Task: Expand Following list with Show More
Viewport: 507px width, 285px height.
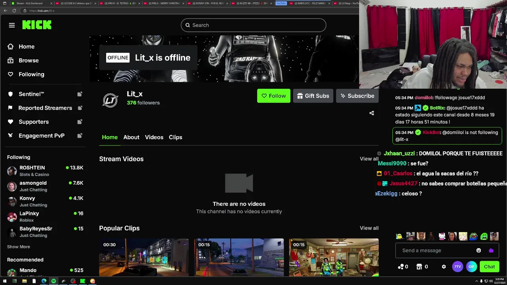Action: click(x=19, y=247)
